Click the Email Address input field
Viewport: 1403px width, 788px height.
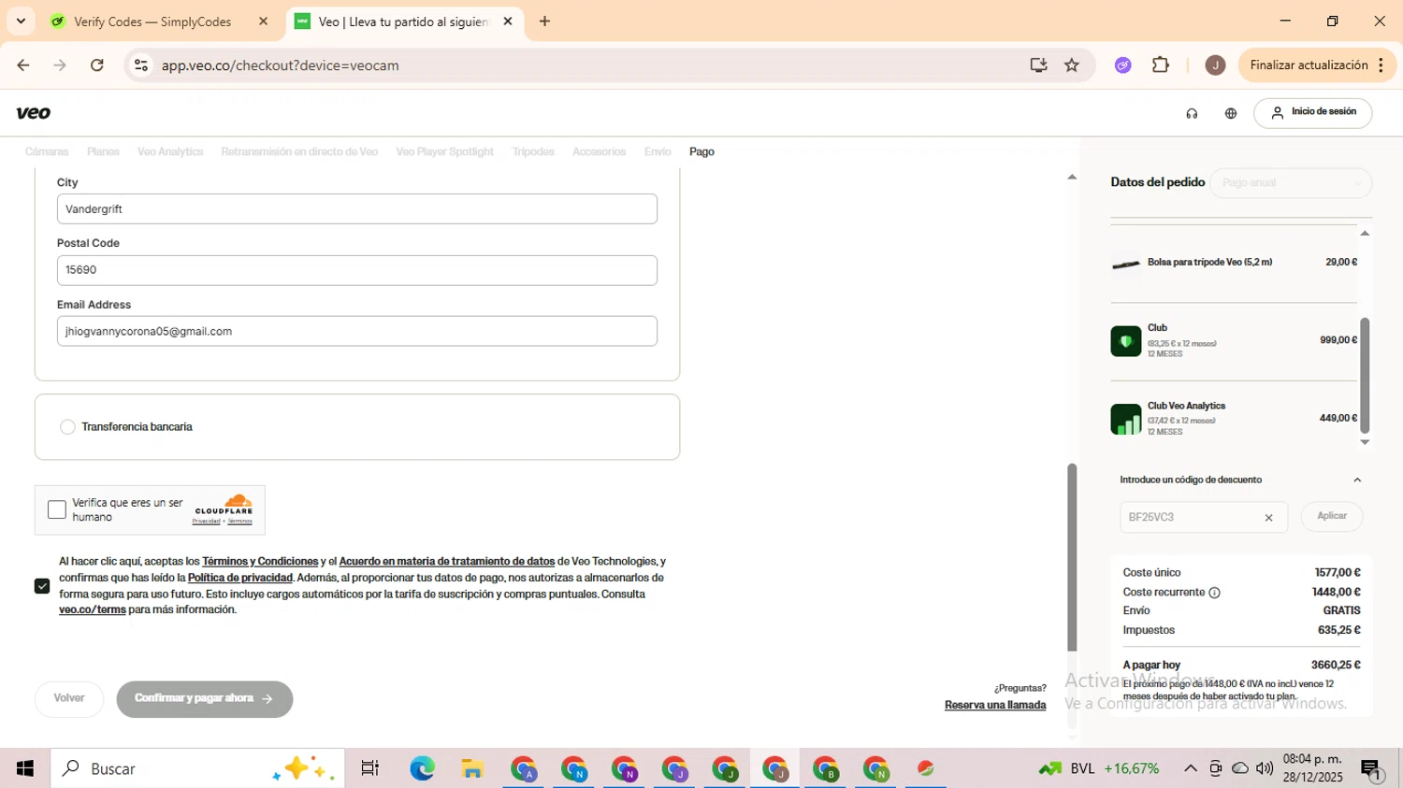tap(357, 331)
